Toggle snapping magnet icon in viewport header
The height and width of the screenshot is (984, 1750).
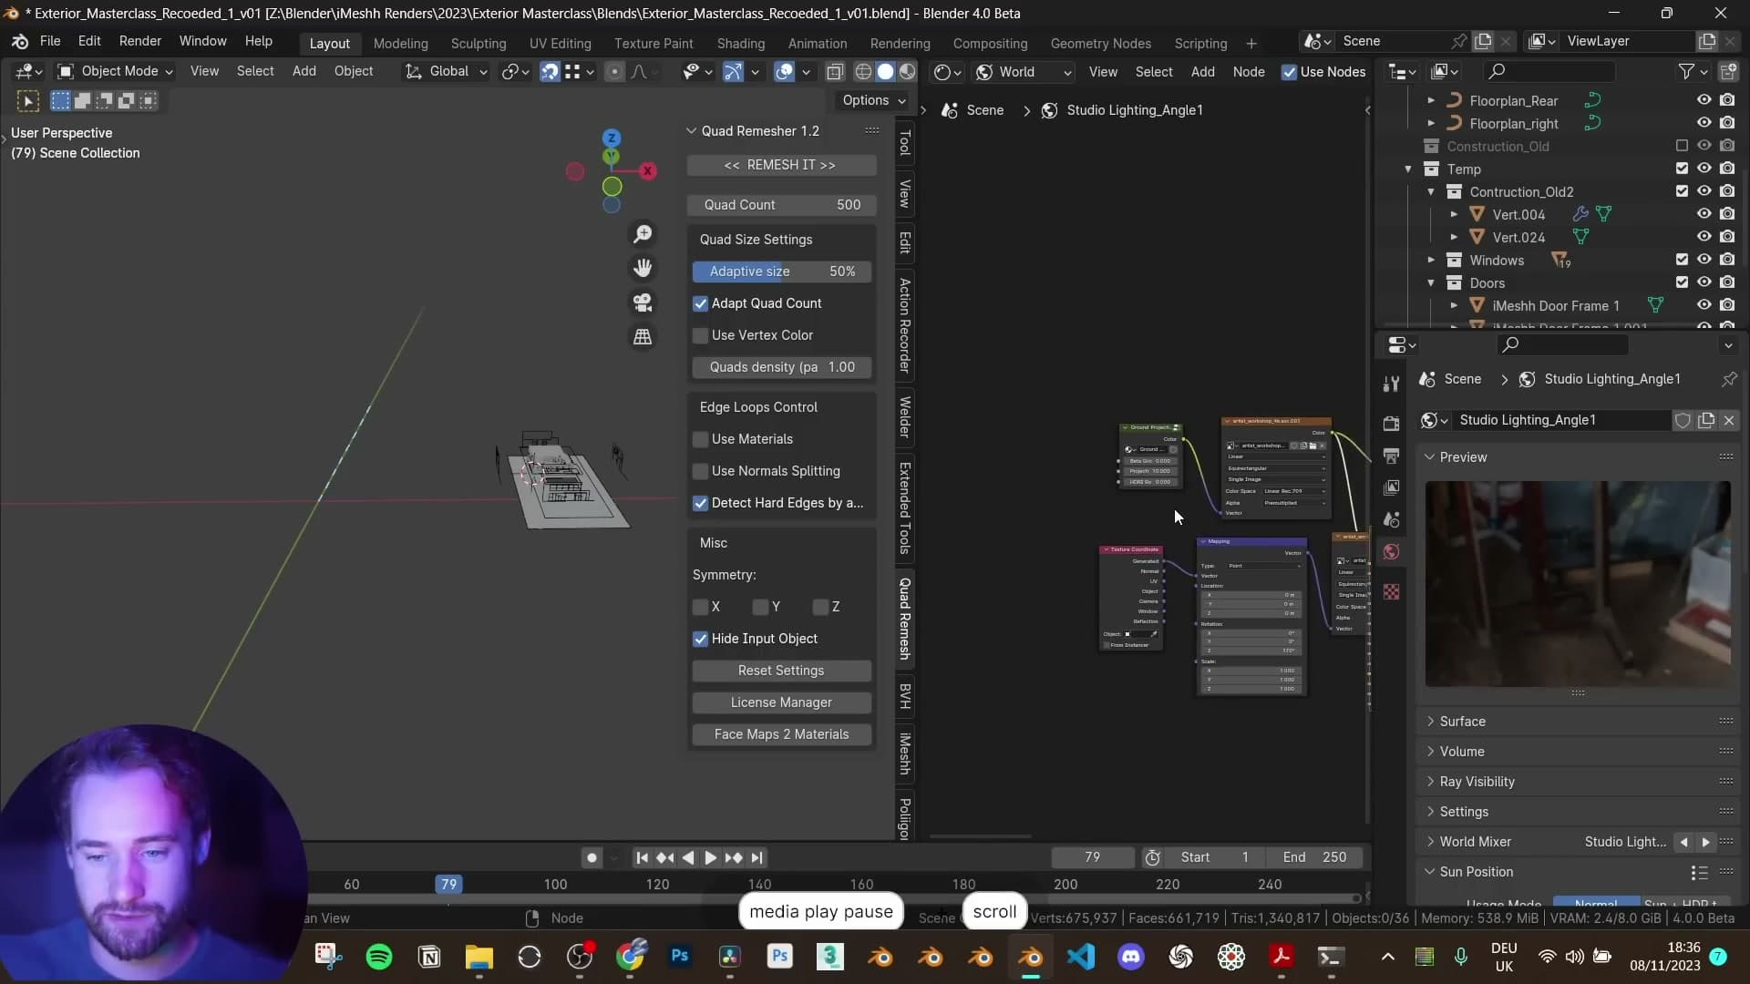550,71
